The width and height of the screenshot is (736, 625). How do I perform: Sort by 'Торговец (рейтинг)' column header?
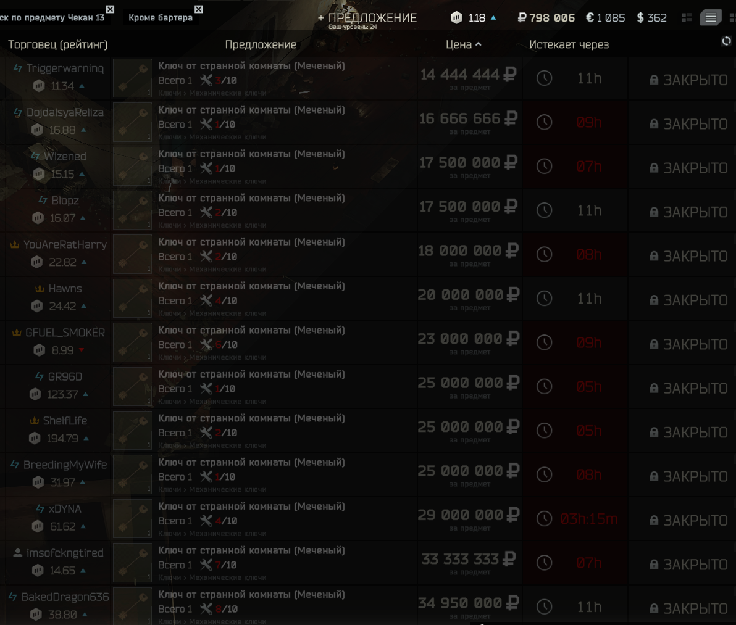tap(58, 44)
